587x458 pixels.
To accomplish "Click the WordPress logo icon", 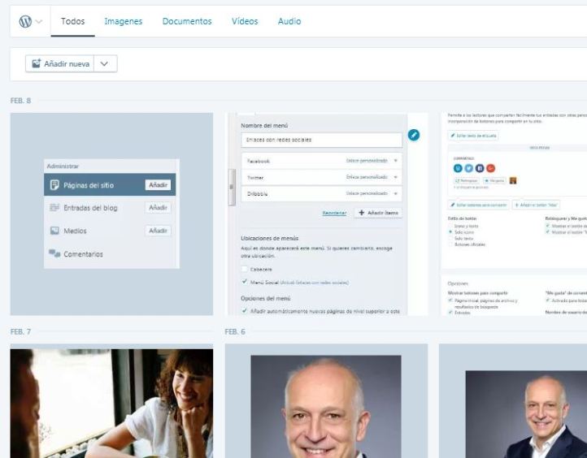I will click(x=25, y=21).
